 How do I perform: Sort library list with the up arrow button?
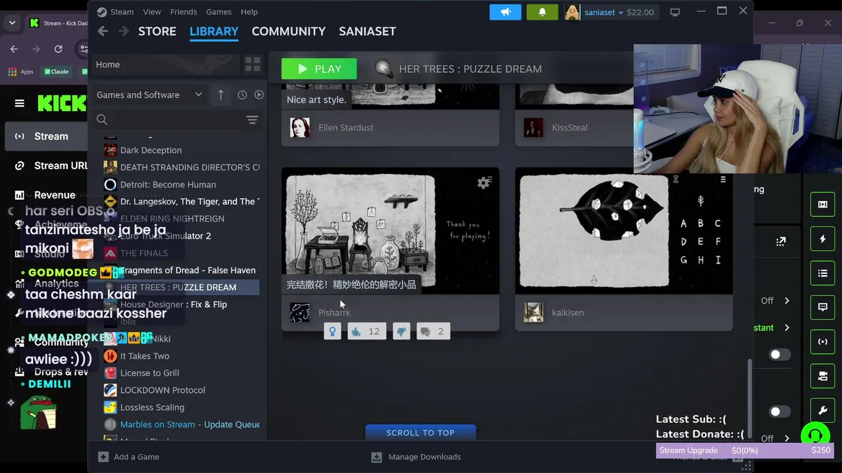pos(220,95)
